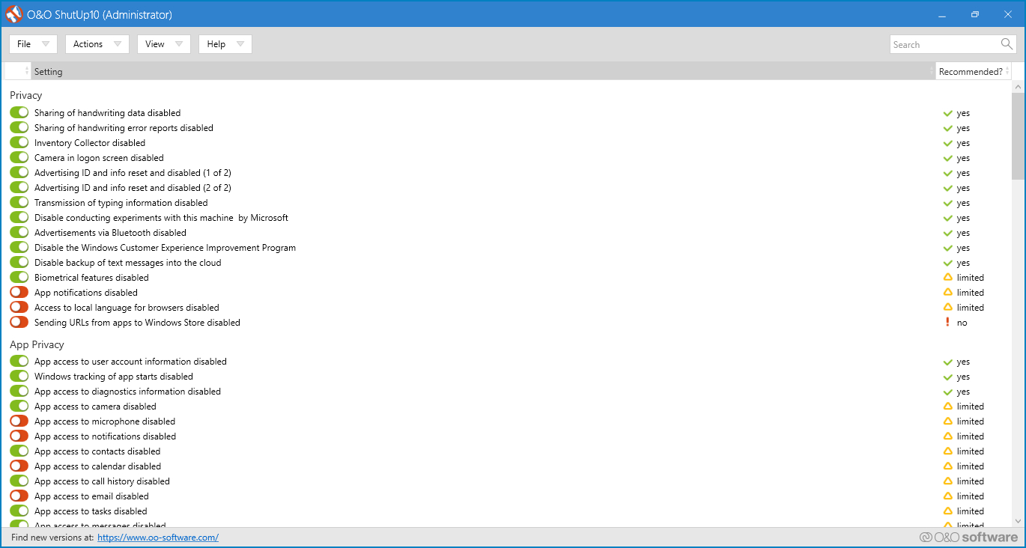Screen dimensions: 1026x548
Task: Select 'Windows tracking of app starts disabled' text
Action: [114, 377]
